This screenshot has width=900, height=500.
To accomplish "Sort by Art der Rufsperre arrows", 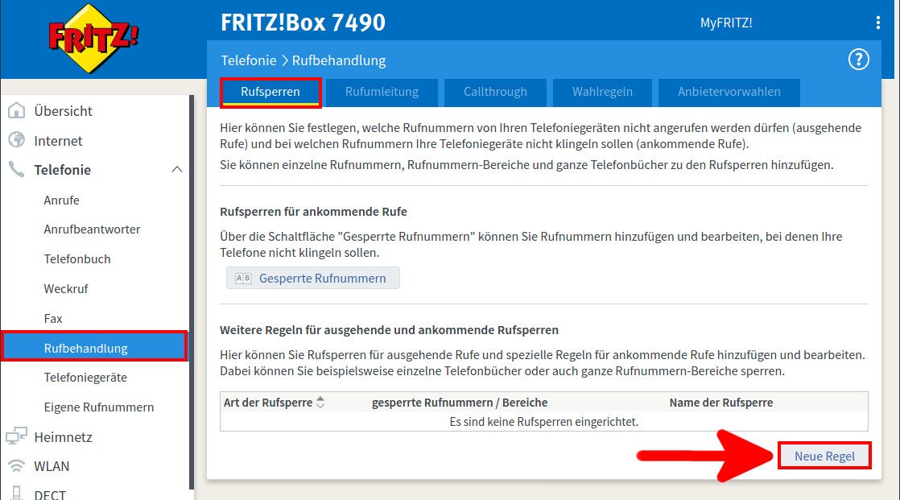I will coord(320,403).
